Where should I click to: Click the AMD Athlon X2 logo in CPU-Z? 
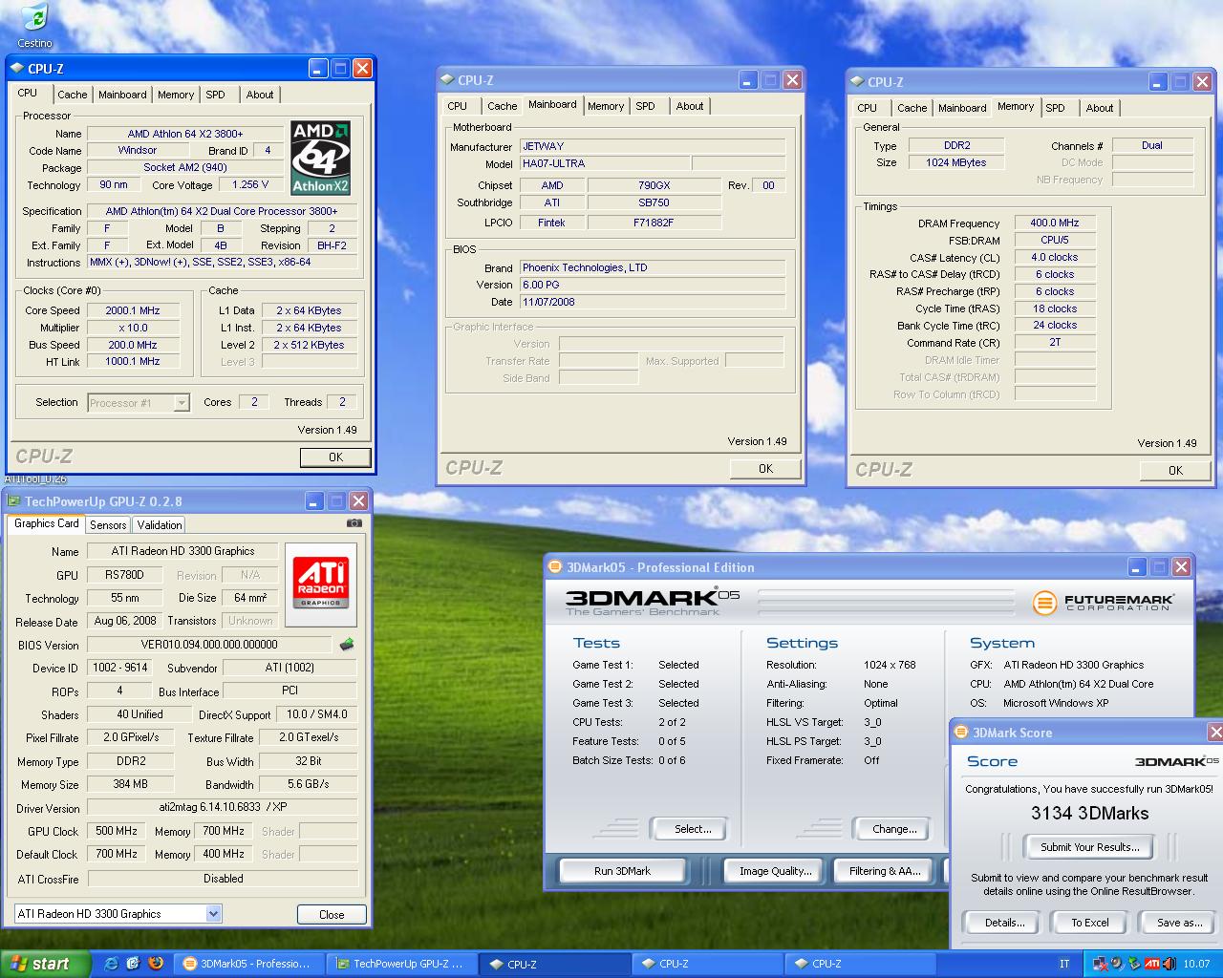point(321,158)
